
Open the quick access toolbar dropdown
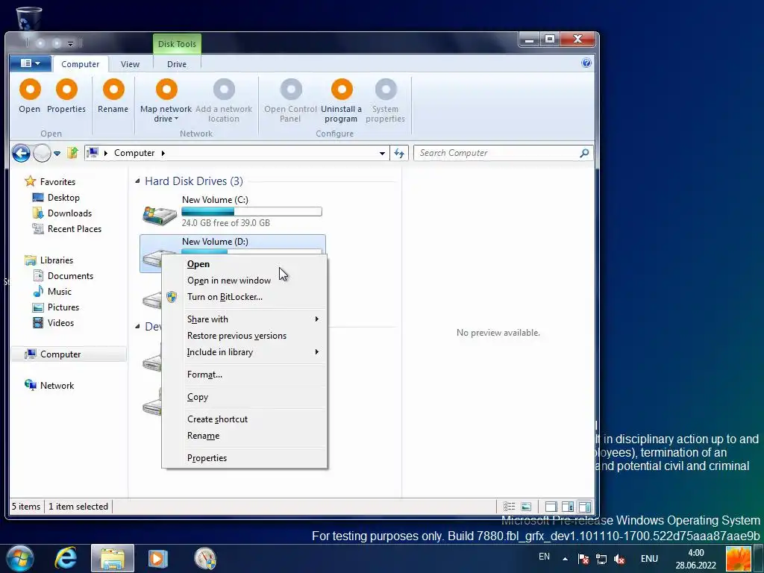(71, 44)
